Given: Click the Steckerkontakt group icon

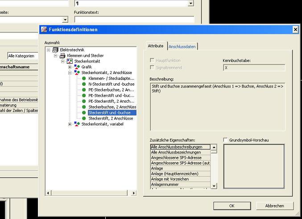Looking at the screenshot, I should (70, 62).
